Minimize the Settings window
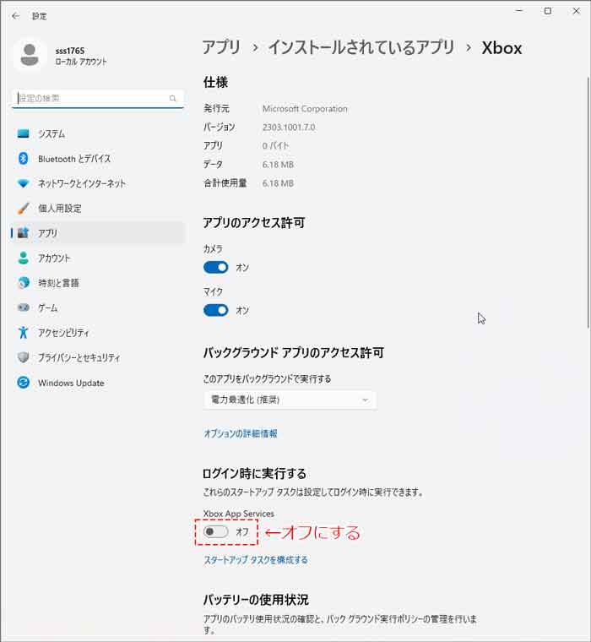The width and height of the screenshot is (591, 642). [x=520, y=11]
